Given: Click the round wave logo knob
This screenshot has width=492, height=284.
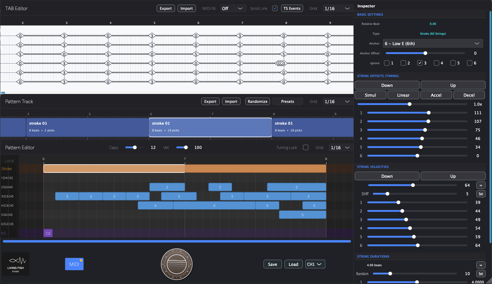Looking at the screenshot, I should click(x=177, y=264).
